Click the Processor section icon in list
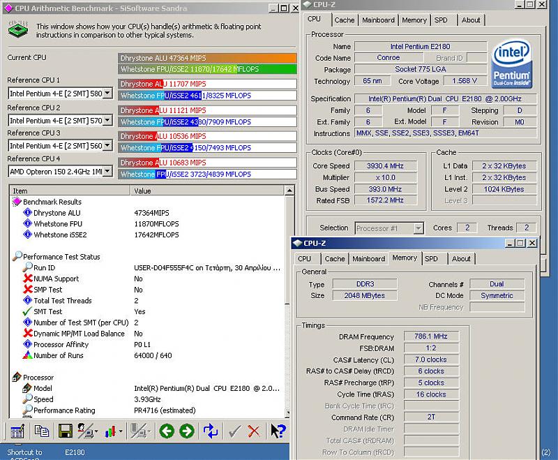The width and height of the screenshot is (558, 460). point(17,377)
